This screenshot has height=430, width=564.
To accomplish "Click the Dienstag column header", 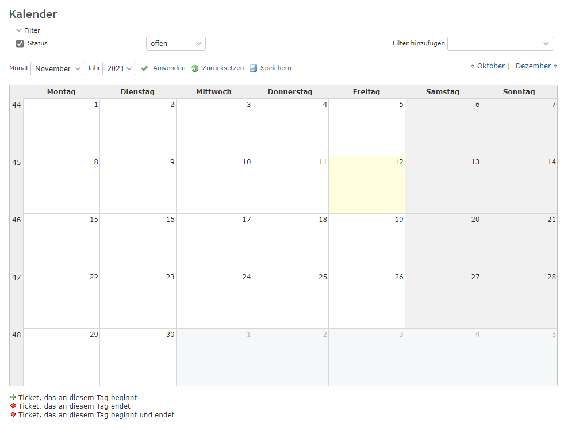I will tap(137, 91).
